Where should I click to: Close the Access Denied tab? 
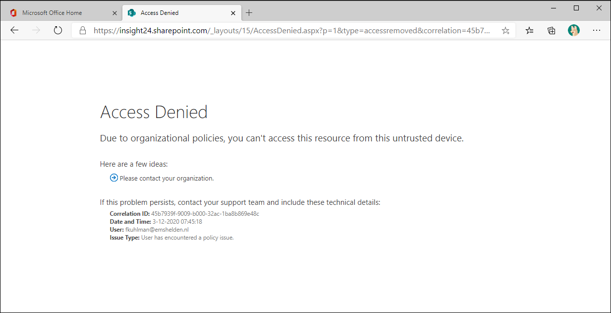[x=233, y=13]
